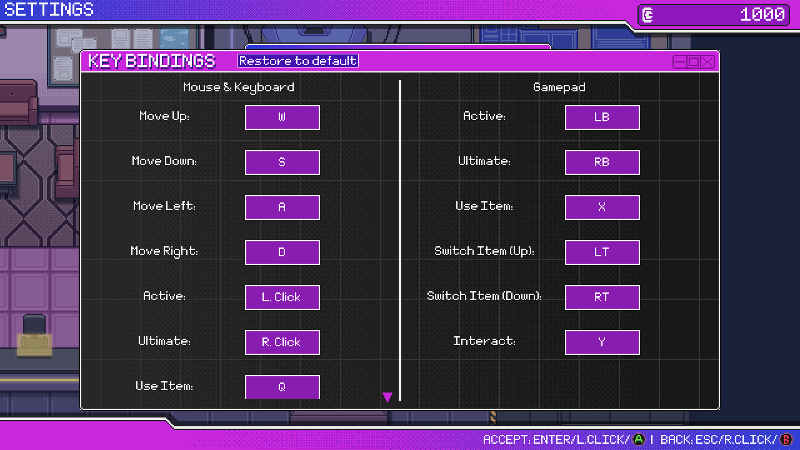The width and height of the screenshot is (800, 450).
Task: Click the credits currency coin icon
Action: 648,15
